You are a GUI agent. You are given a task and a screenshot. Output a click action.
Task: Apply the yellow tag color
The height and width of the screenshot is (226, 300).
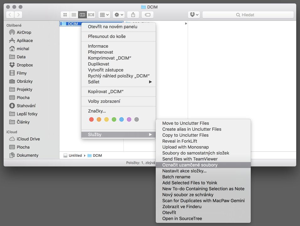[x=106, y=119]
